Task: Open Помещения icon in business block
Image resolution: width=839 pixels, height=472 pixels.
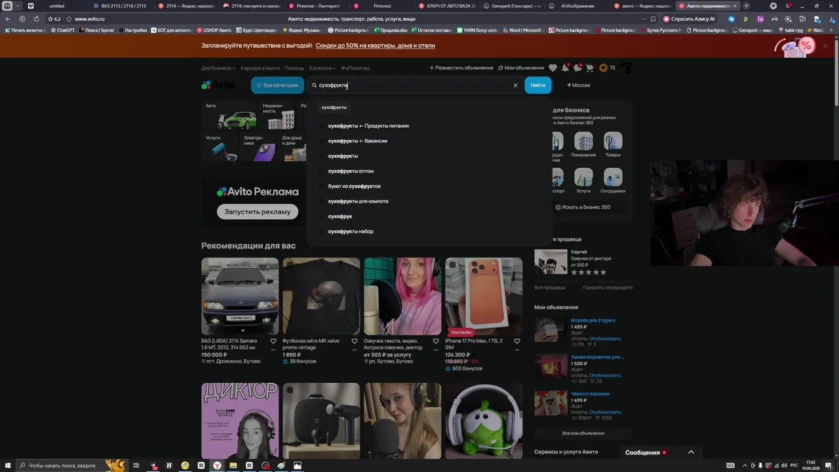Action: 583,145
